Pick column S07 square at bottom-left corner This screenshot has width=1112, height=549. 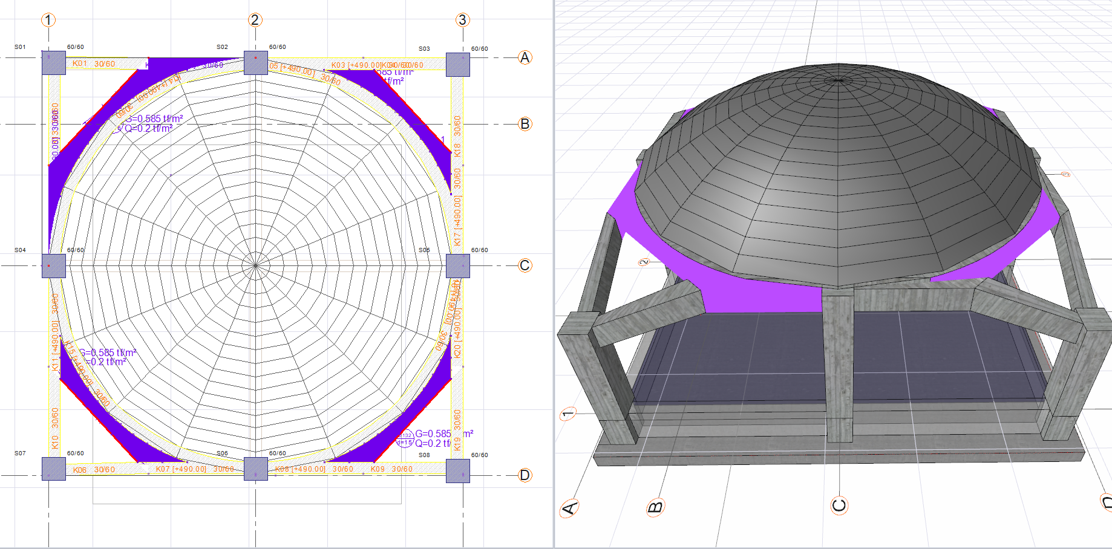click(54, 469)
